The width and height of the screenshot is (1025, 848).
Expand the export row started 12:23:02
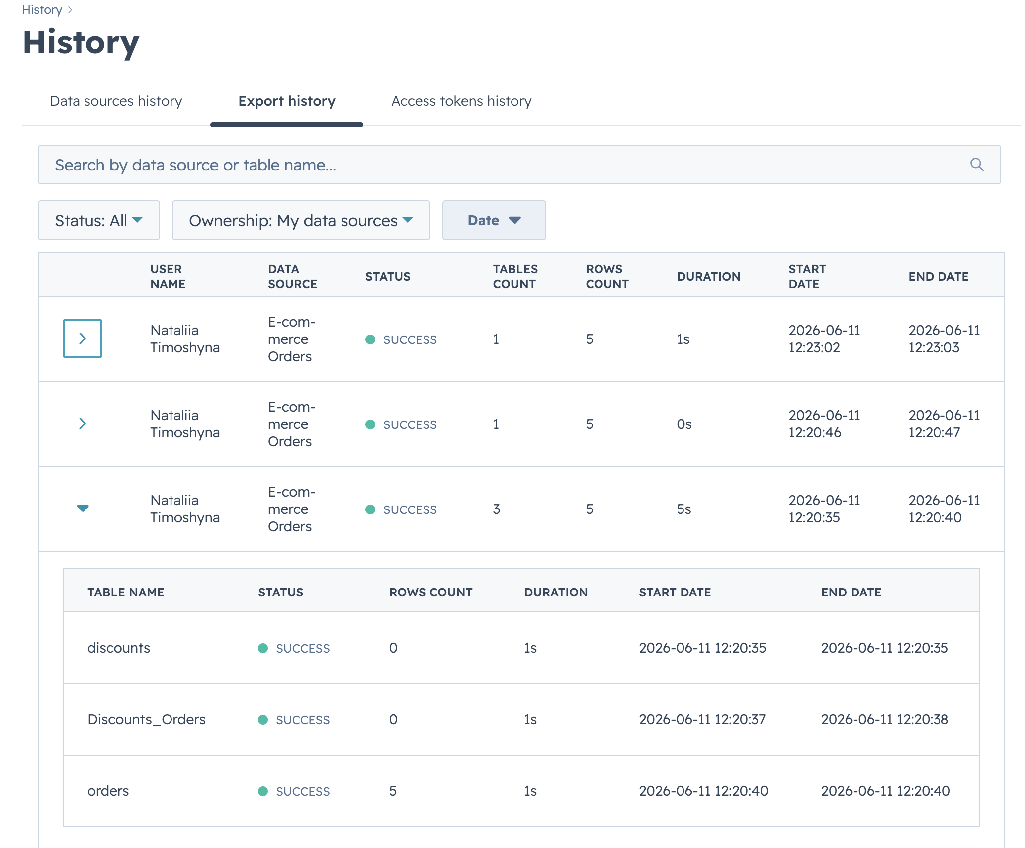coord(83,339)
